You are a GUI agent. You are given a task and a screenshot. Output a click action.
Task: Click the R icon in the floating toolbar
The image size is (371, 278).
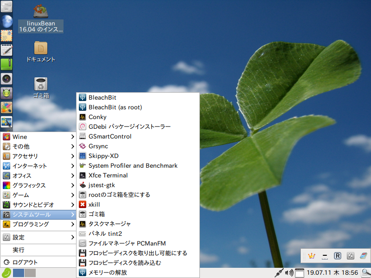tap(338, 256)
